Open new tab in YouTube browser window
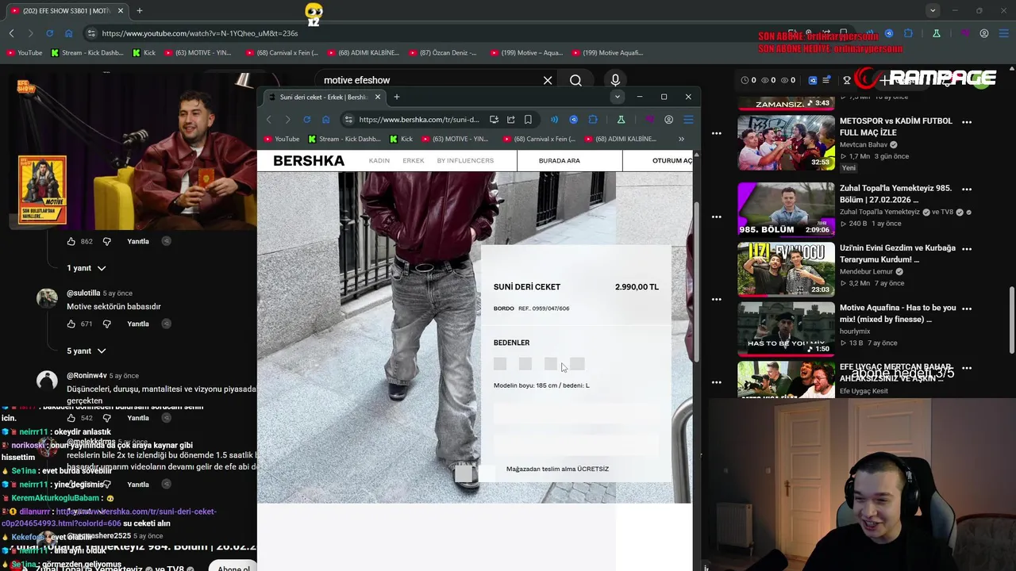Image resolution: width=1016 pixels, height=571 pixels. click(x=139, y=10)
